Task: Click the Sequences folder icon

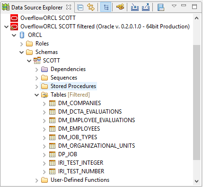Action: tap(44, 78)
